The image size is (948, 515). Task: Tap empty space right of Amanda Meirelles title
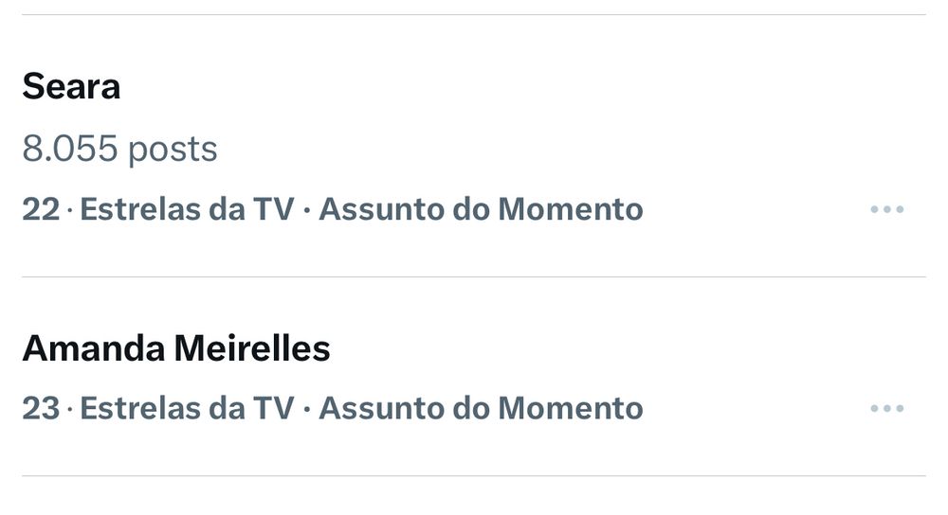[616, 349]
